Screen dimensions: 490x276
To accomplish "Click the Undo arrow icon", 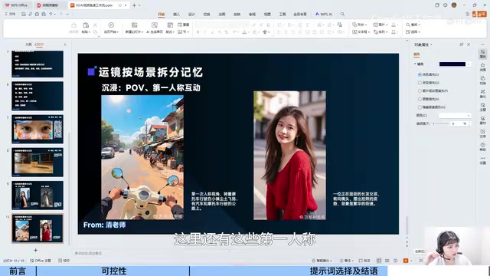I will pyautogui.click(x=51, y=14).
